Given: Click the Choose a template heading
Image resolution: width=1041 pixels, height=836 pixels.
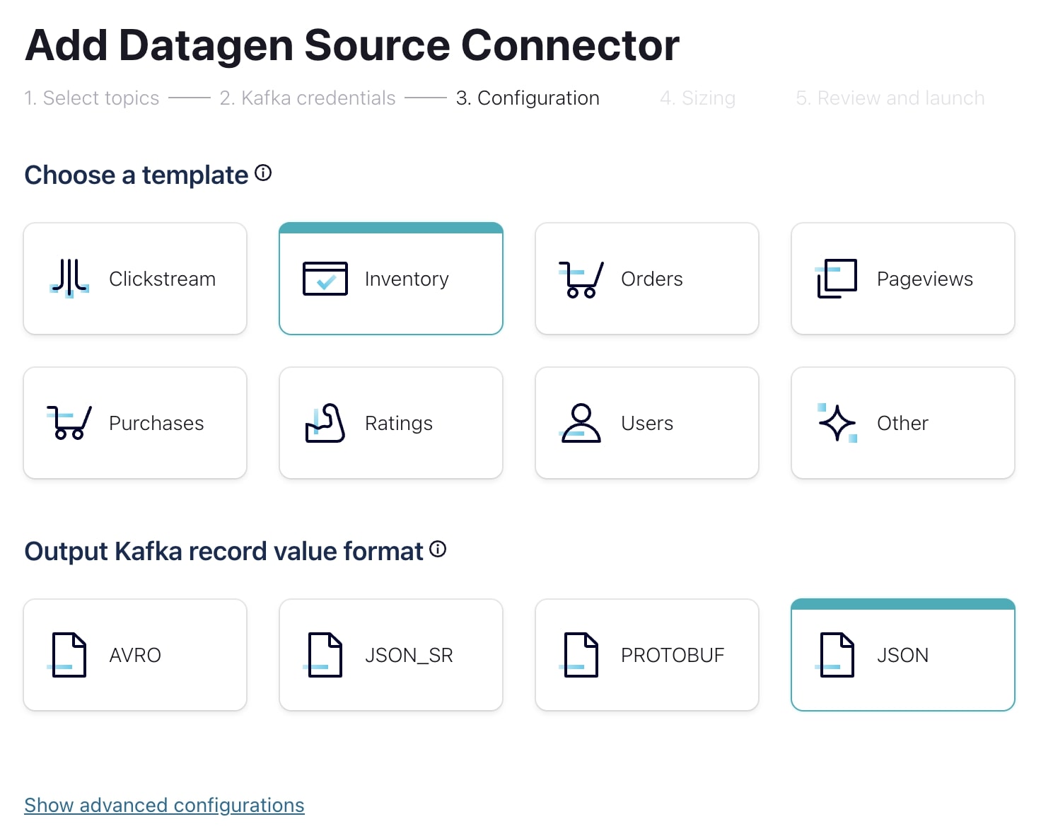Looking at the screenshot, I should point(136,175).
